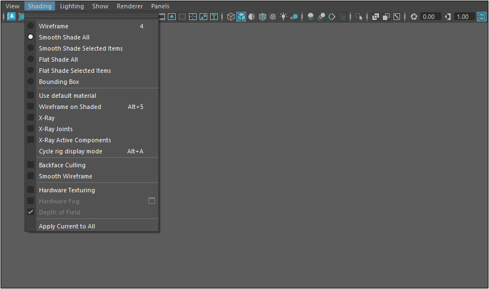Click Apply Current to All

coord(67,226)
